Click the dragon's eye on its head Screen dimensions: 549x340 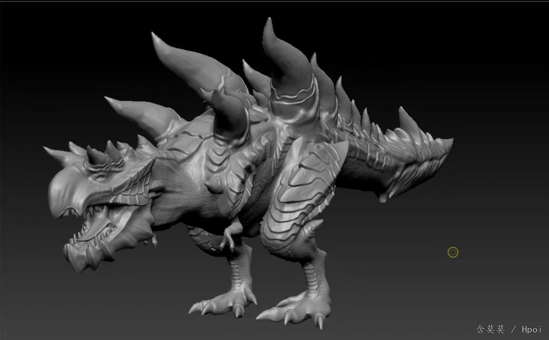(102, 178)
